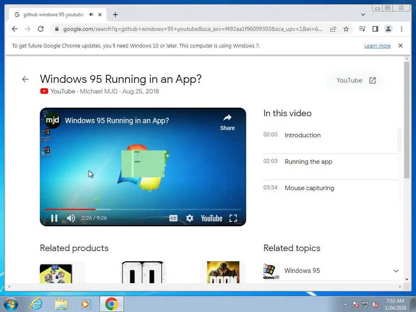Click the network tray icon
416x312 pixels.
pos(365,305)
